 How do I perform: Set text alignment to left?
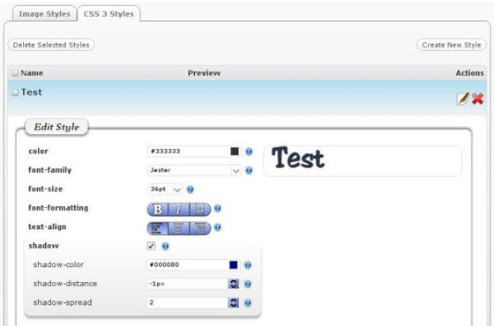pyautogui.click(x=158, y=228)
